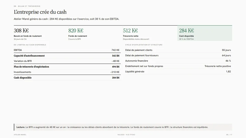Screen dimensions: 246x138
Task: Click the "Capacité d'autofinancement" row label
Action: tap(29, 56)
